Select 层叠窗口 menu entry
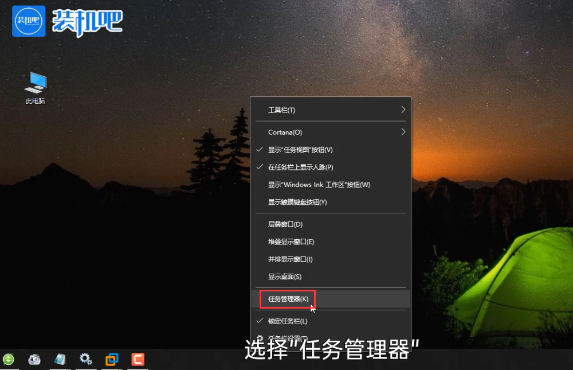Image resolution: width=573 pixels, height=370 pixels. pos(285,224)
